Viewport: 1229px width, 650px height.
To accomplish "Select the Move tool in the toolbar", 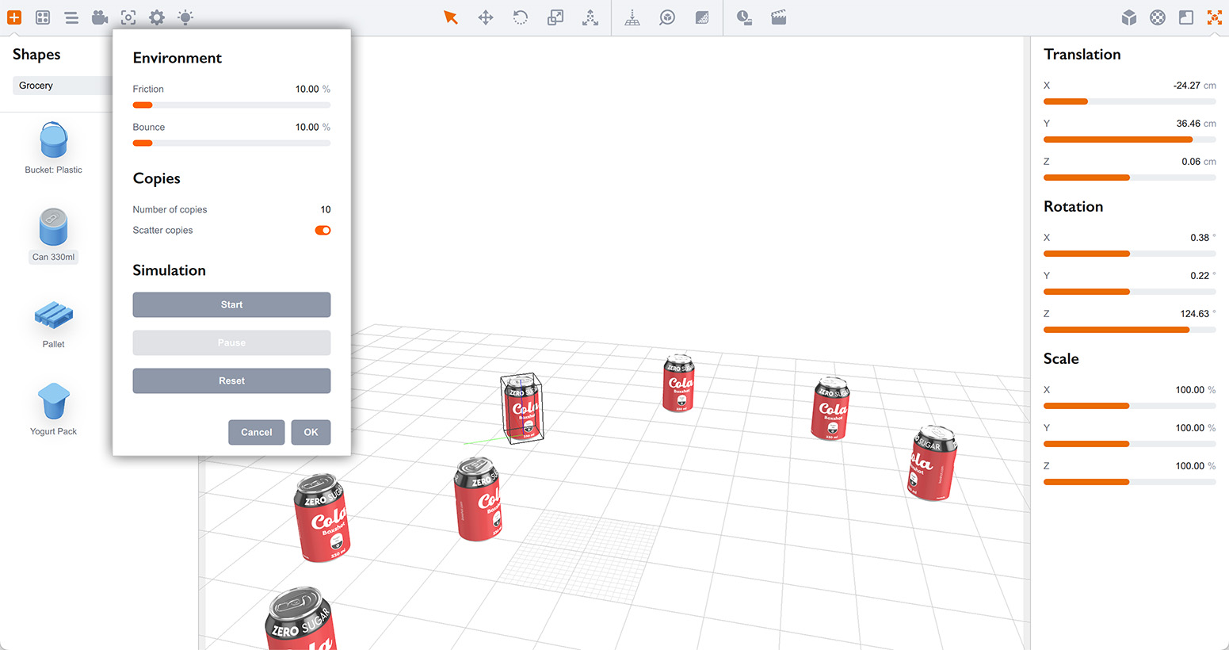I will pyautogui.click(x=486, y=17).
